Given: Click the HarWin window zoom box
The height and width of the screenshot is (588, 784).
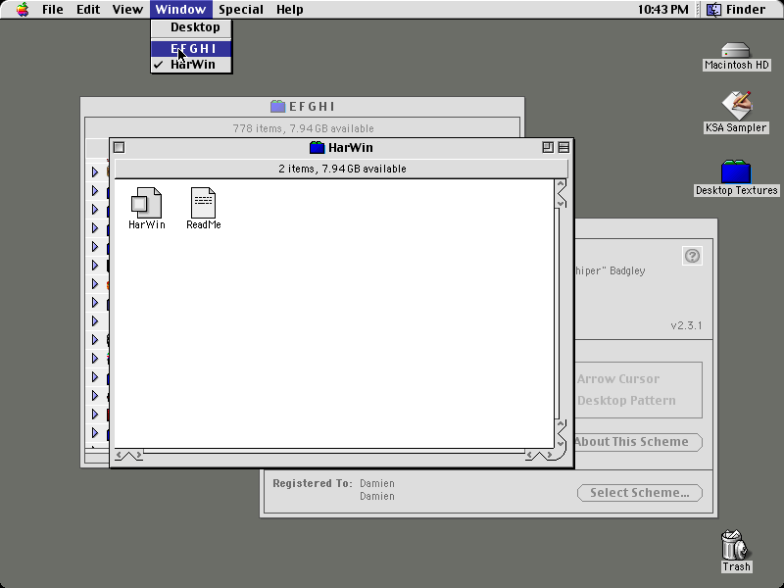Looking at the screenshot, I should pyautogui.click(x=548, y=147).
